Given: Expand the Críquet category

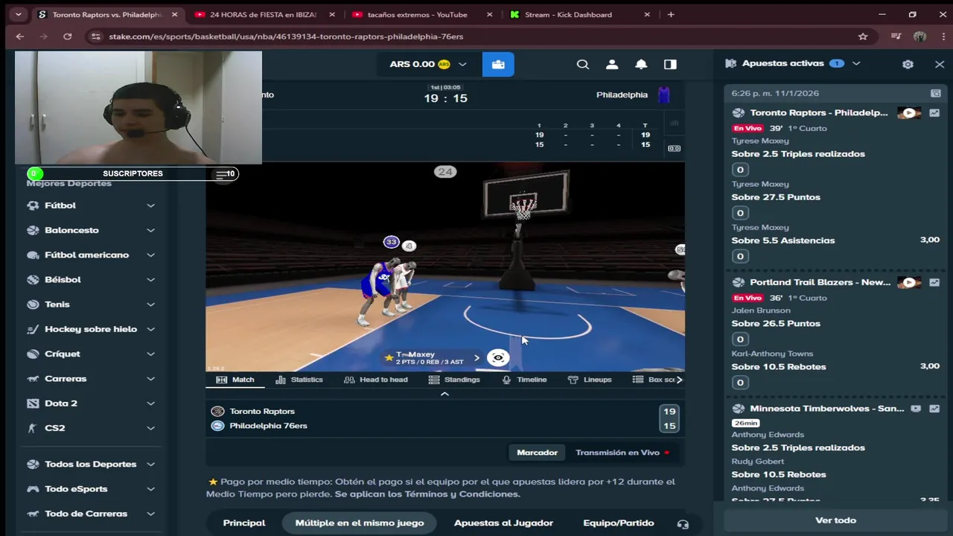Looking at the screenshot, I should click(150, 354).
